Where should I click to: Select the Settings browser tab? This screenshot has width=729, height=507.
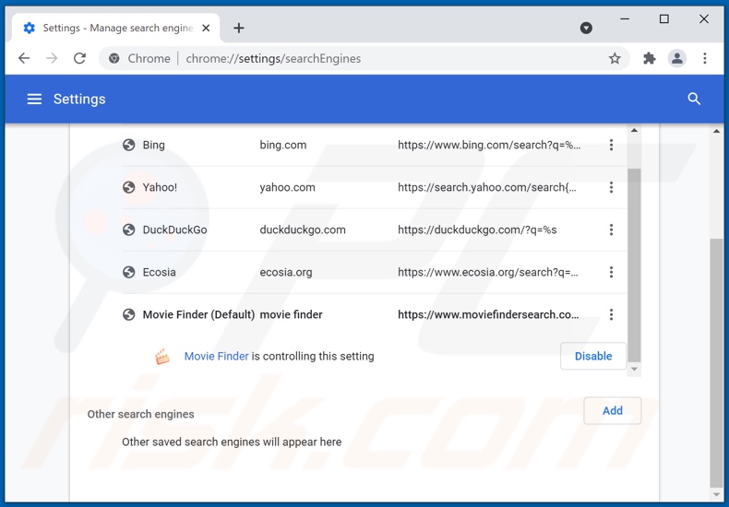click(x=116, y=29)
